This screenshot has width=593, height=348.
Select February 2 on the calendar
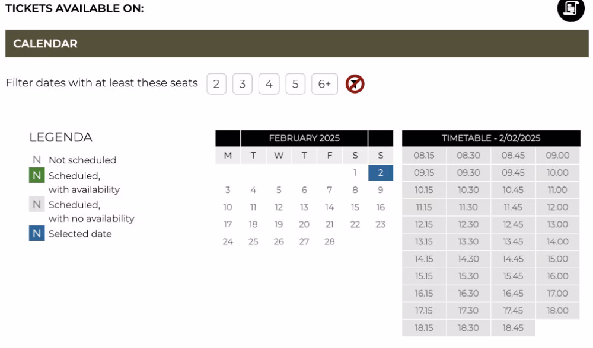380,173
